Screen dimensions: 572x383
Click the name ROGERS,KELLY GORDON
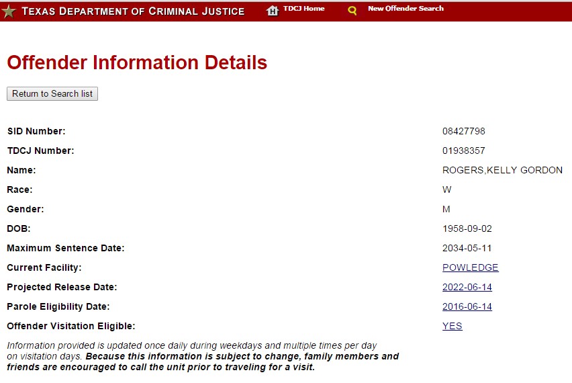point(502,171)
